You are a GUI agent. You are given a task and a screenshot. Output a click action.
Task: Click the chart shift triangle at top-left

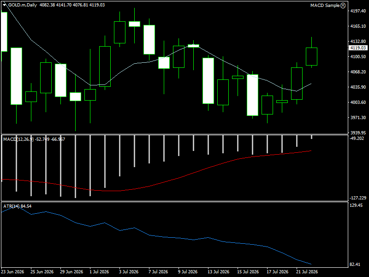pyautogui.click(x=4, y=5)
